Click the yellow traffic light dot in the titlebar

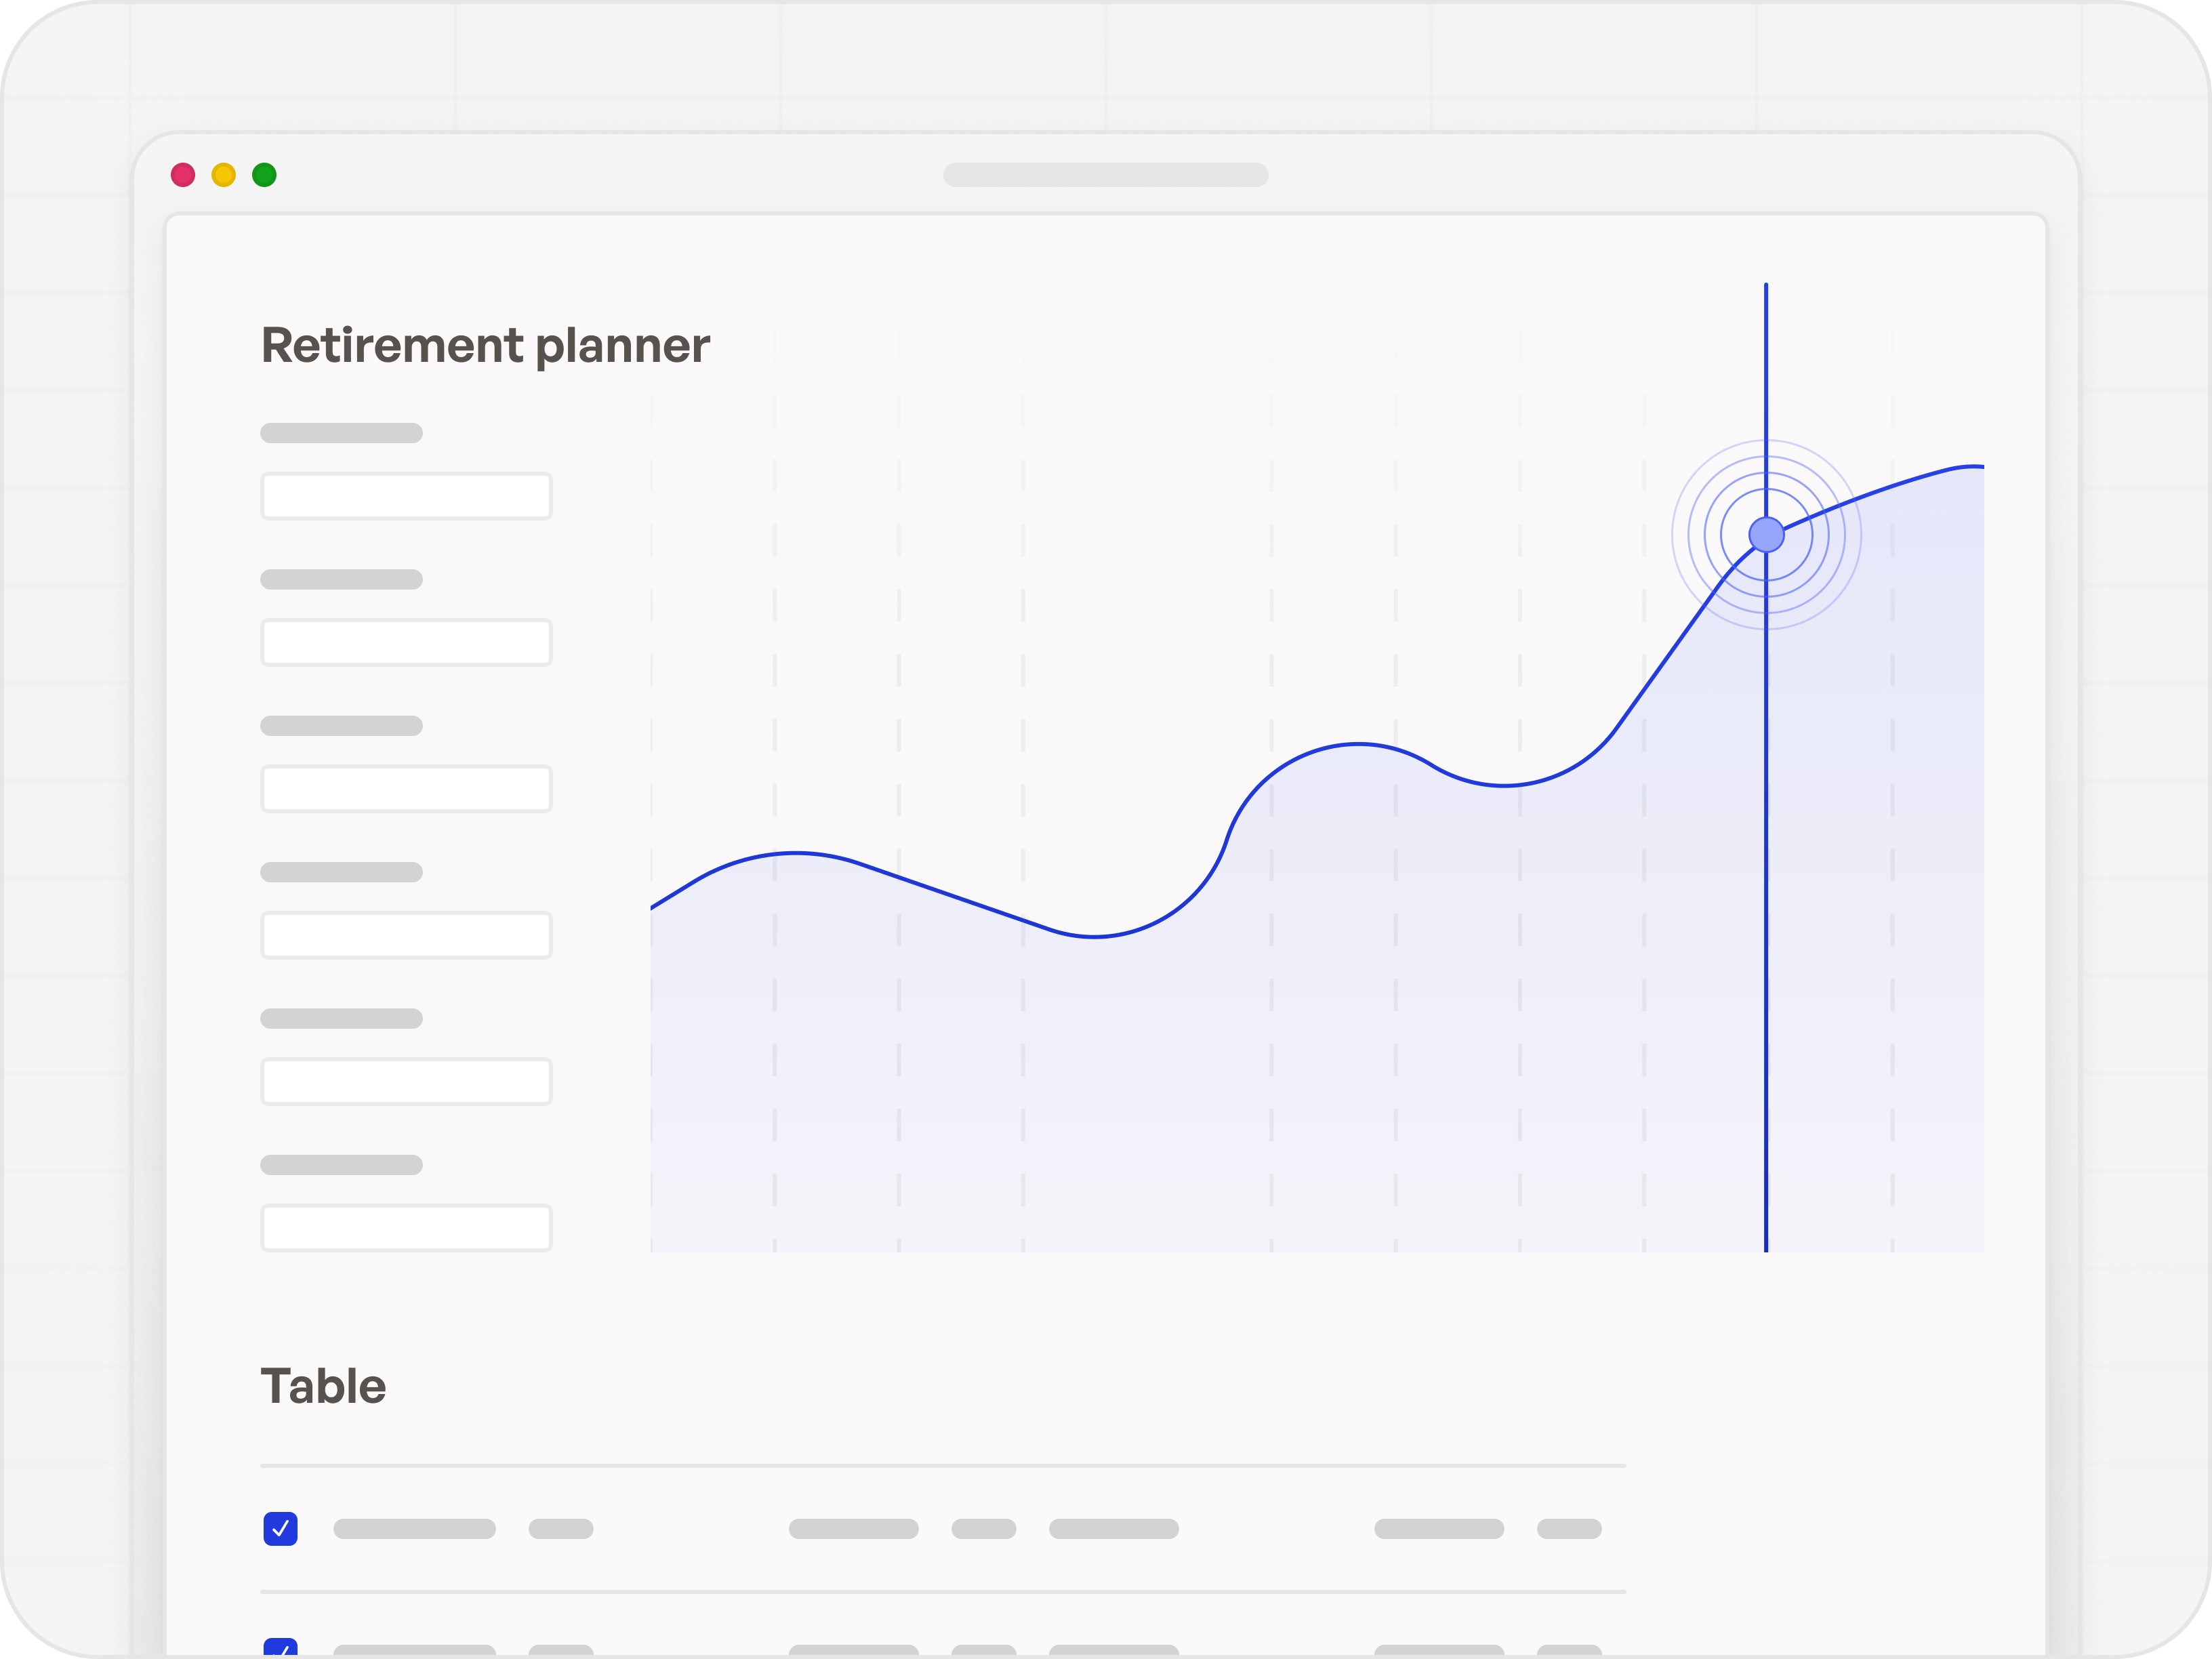pos(223,175)
